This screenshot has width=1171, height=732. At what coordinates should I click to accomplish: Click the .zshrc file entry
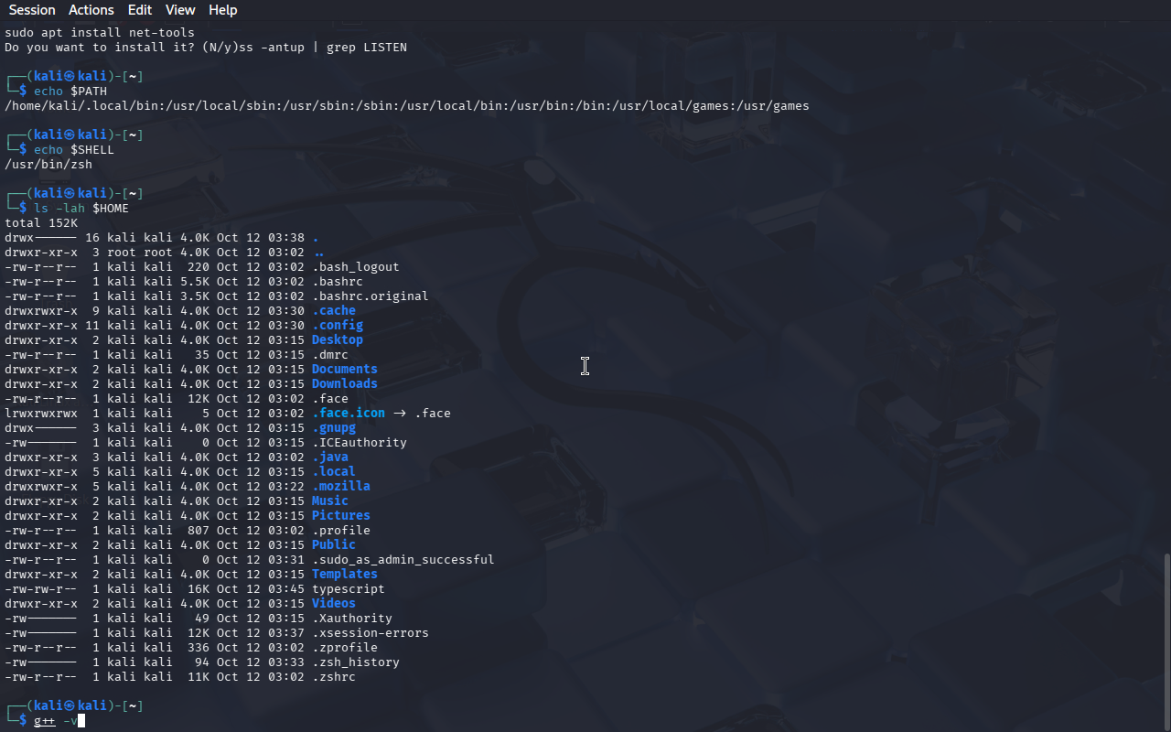333,676
